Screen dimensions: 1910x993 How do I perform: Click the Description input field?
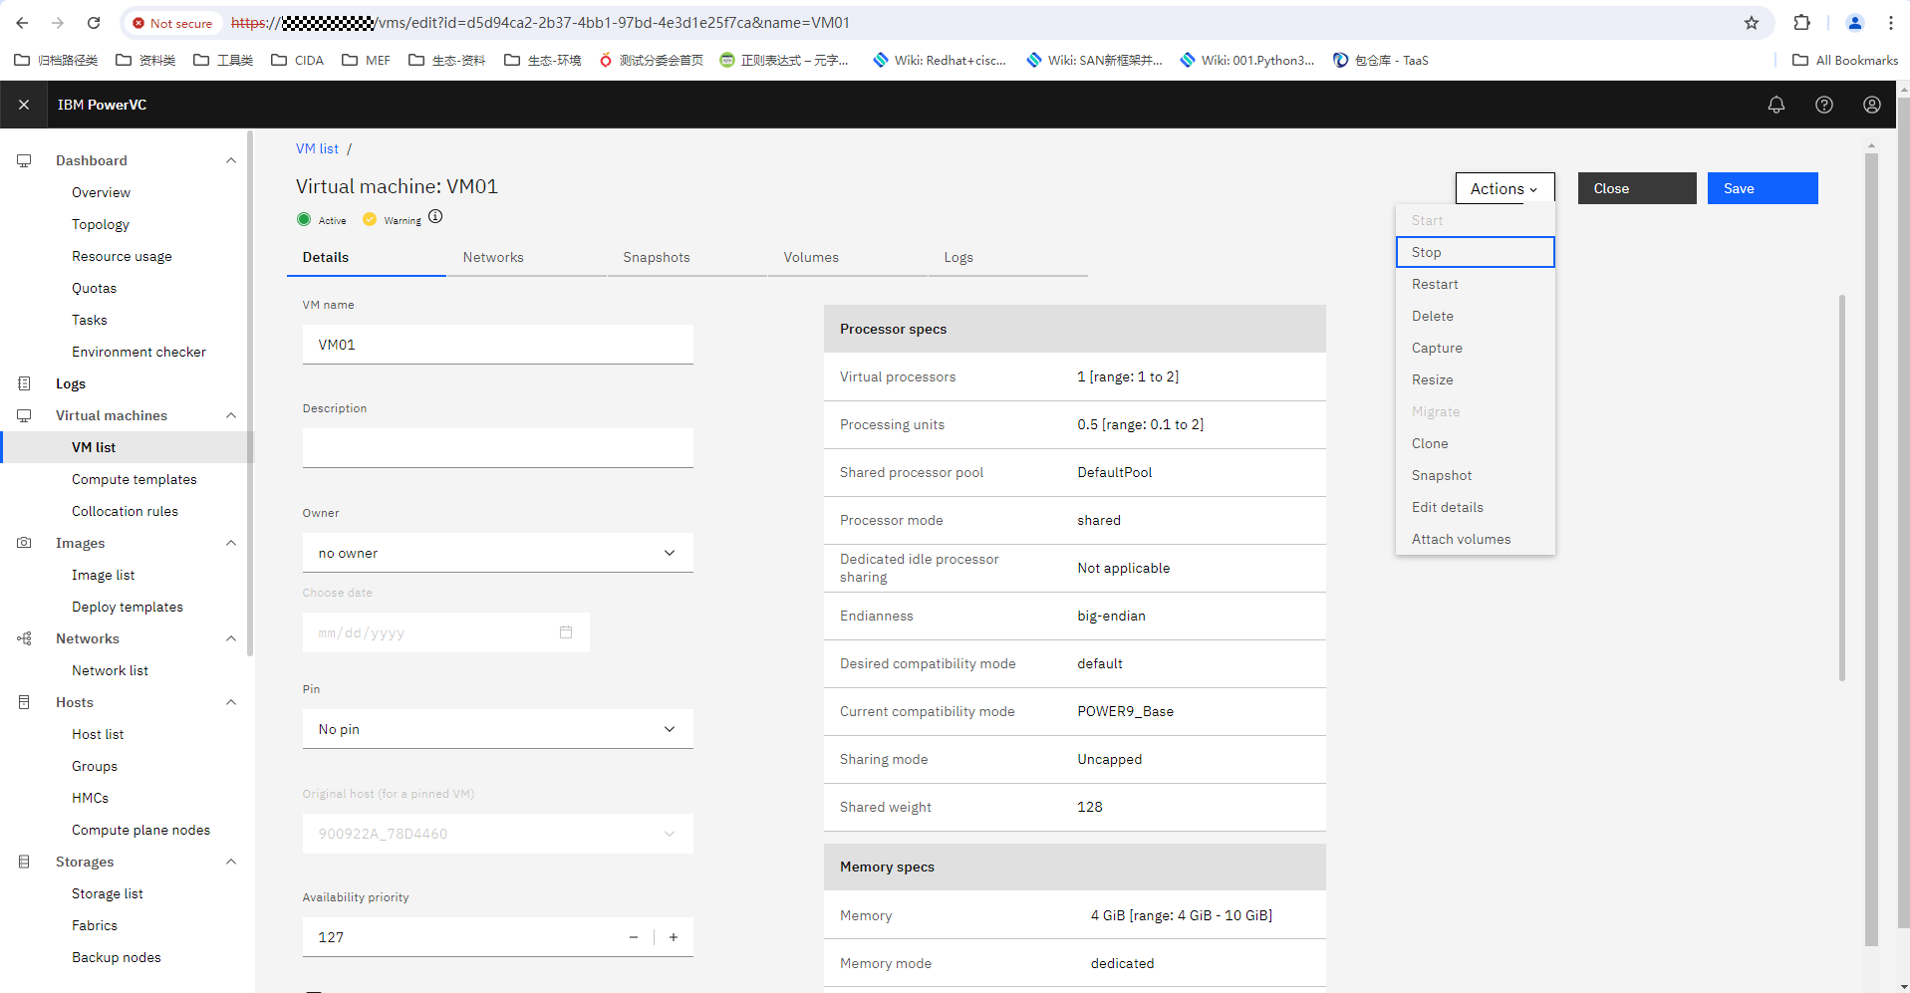pos(497,448)
